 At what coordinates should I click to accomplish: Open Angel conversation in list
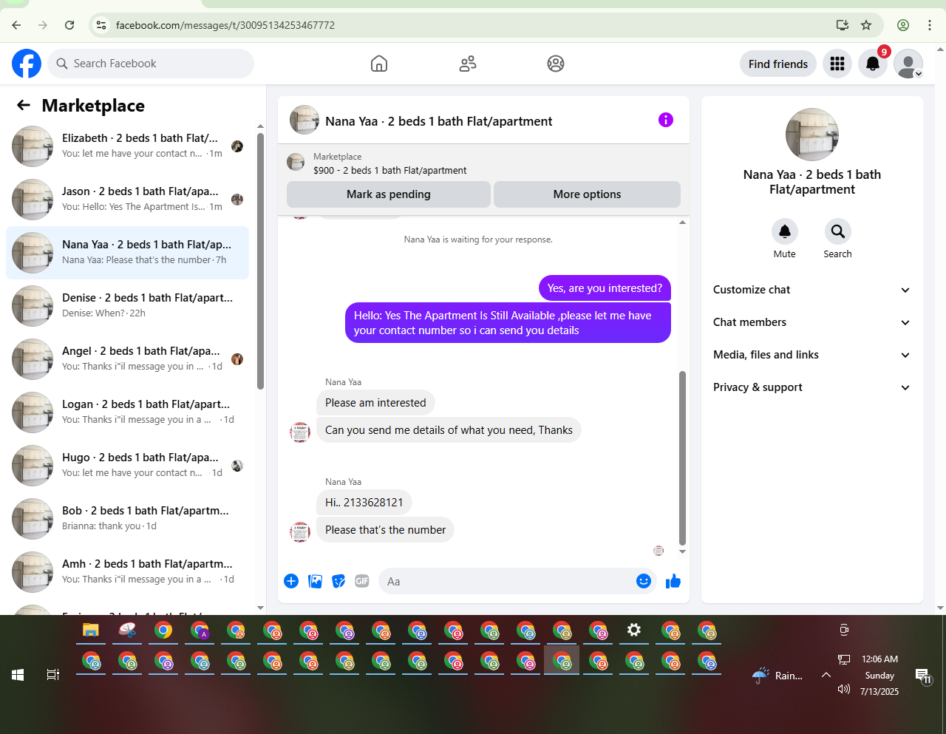point(127,359)
